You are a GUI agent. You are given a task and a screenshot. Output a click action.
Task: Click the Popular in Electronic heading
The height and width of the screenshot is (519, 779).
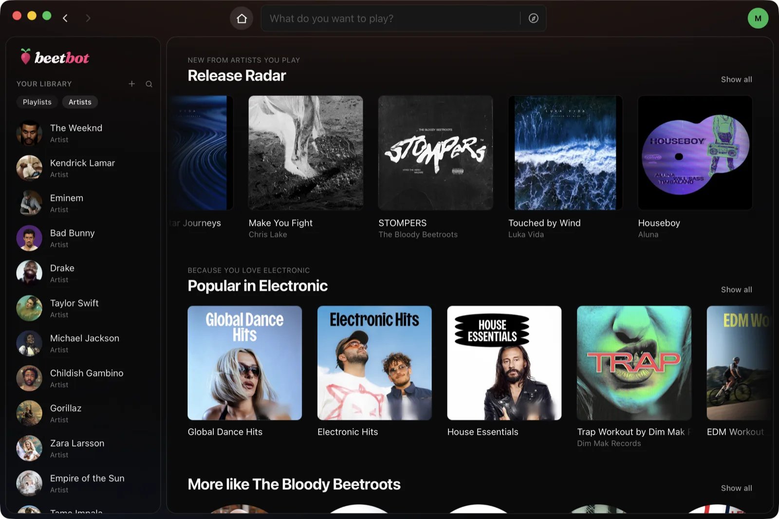(x=258, y=286)
